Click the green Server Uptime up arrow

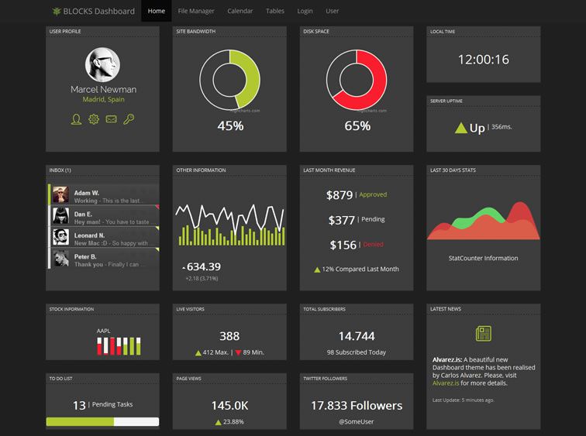pos(460,128)
